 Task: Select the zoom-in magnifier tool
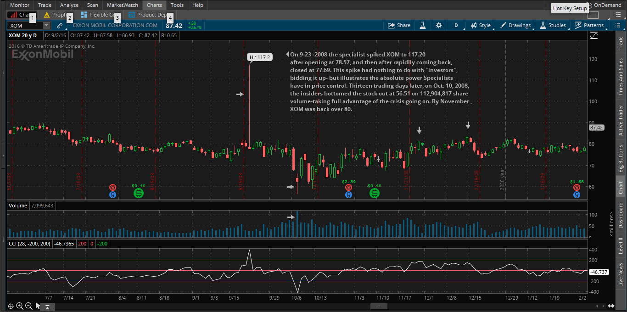pos(19,306)
